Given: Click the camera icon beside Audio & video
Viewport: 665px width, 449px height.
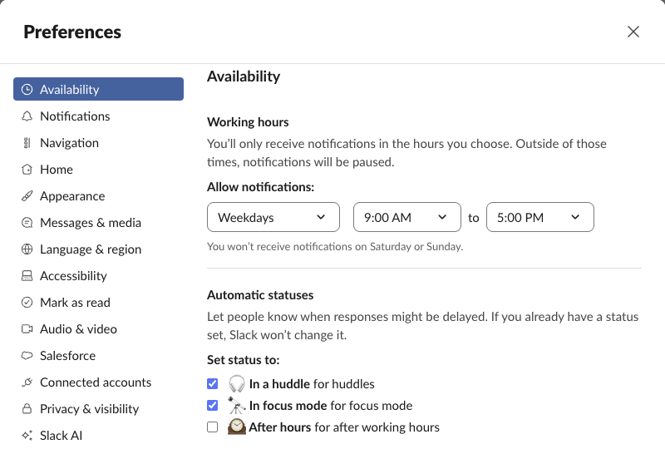Looking at the screenshot, I should click(x=27, y=329).
